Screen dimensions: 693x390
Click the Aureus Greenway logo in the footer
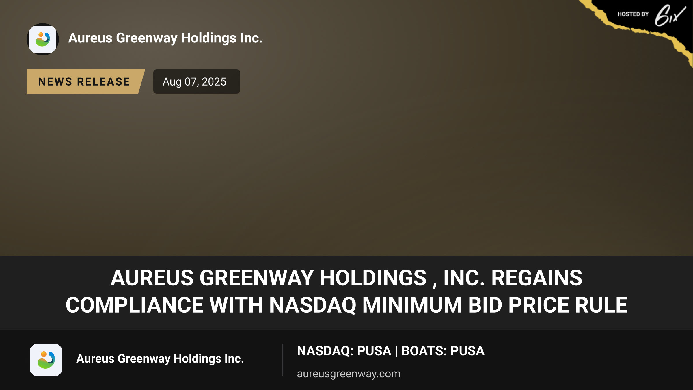(46, 360)
